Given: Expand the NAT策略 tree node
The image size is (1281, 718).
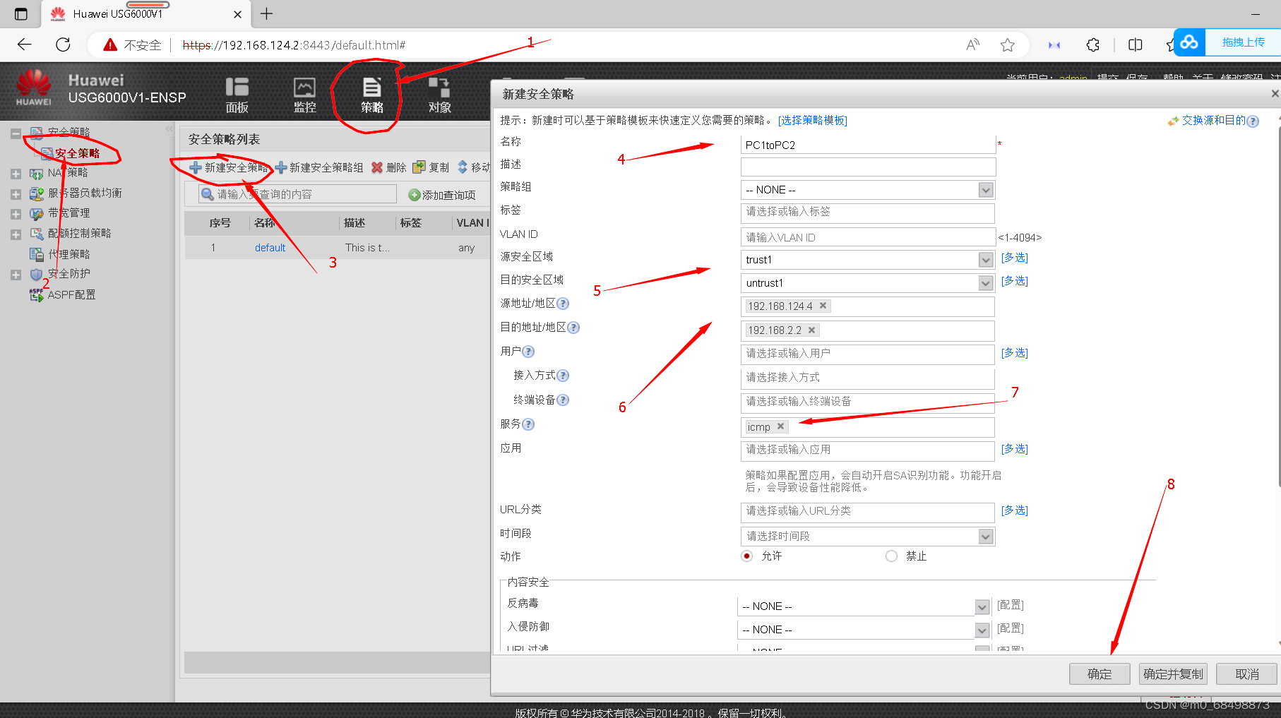Looking at the screenshot, I should point(16,172).
